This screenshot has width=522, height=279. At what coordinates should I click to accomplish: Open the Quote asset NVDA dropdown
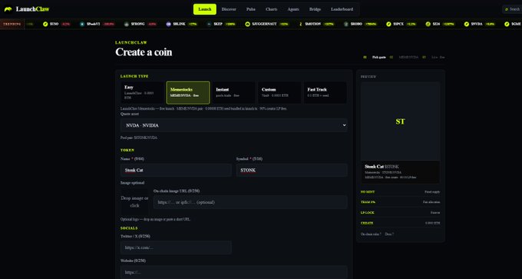tap(234, 126)
